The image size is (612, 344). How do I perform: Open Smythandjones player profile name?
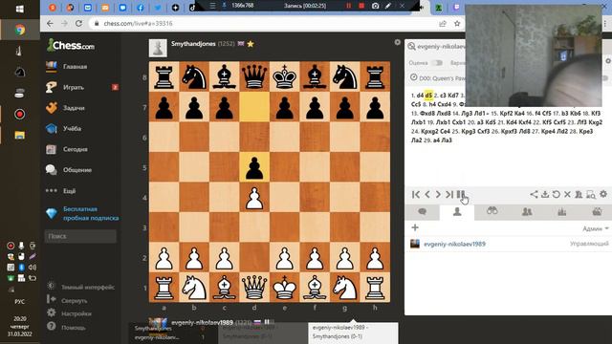coord(193,44)
